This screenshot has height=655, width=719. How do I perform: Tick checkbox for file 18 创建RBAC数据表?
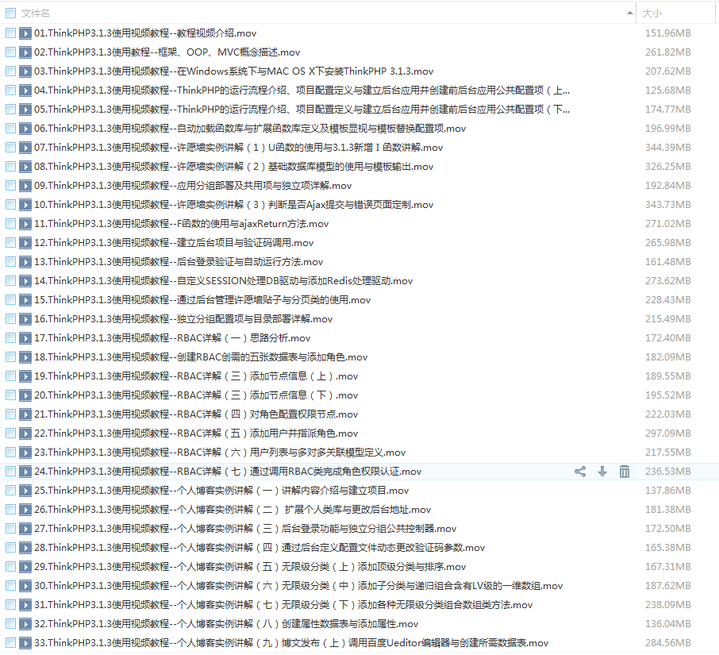[10, 356]
